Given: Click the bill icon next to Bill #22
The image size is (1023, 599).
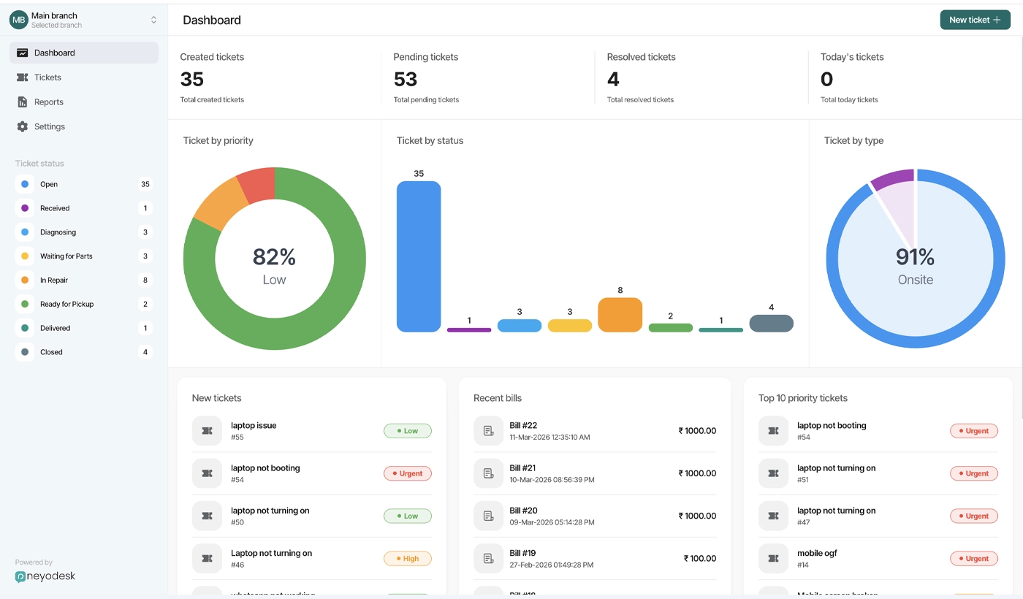Looking at the screenshot, I should (488, 430).
